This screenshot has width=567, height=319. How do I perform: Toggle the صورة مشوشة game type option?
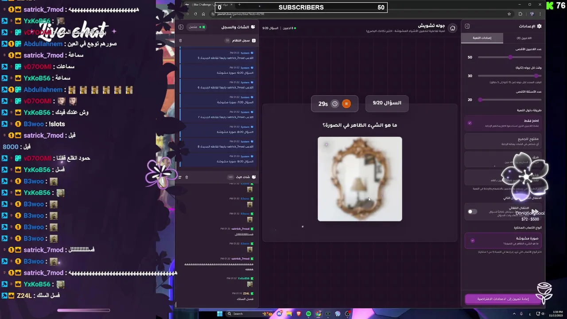tap(504, 241)
